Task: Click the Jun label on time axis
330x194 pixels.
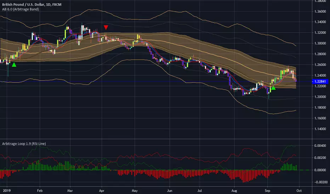Action: 169,190
